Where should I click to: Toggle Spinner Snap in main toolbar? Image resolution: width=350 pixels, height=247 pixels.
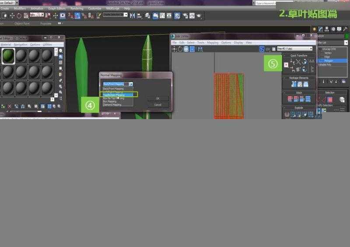click(x=91, y=16)
